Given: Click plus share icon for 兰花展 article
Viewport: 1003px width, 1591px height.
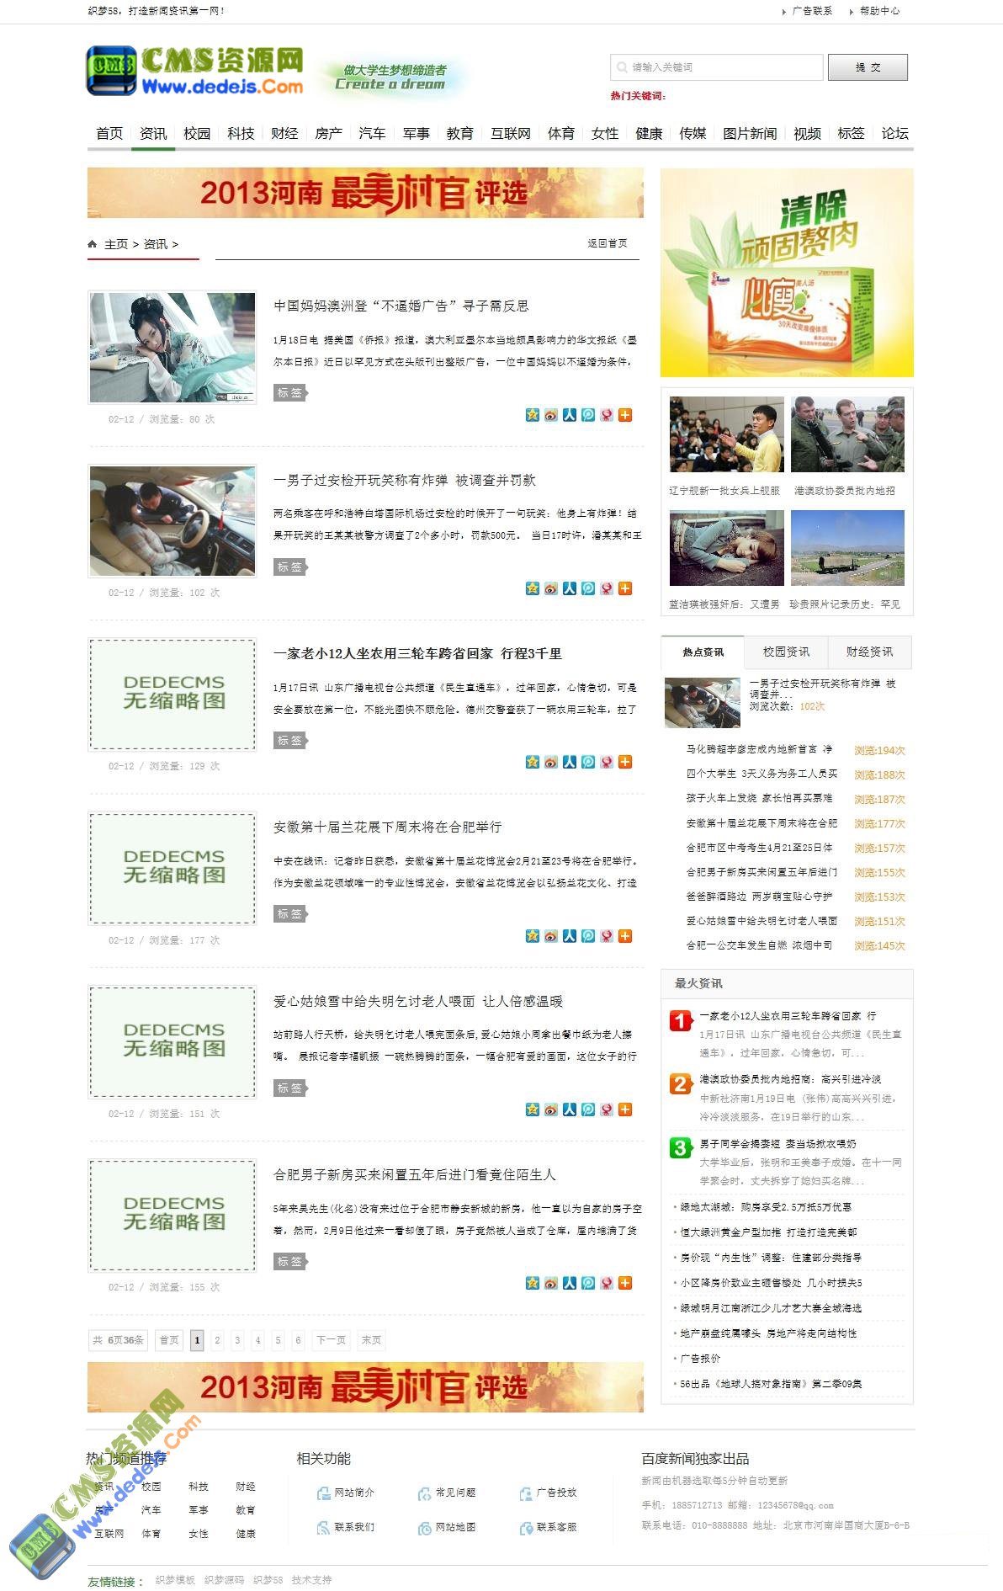Looking at the screenshot, I should [624, 935].
